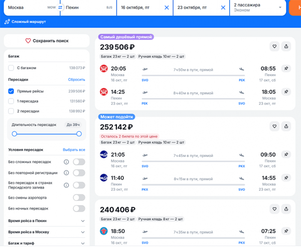Viewport: 301px width, 247px height.
Task: Click the Пекин destination field
Action: coord(88,8)
